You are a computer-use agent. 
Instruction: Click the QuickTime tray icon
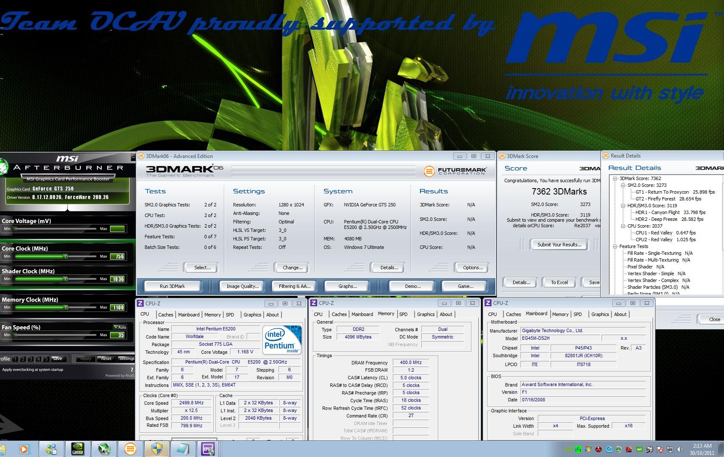click(609, 449)
